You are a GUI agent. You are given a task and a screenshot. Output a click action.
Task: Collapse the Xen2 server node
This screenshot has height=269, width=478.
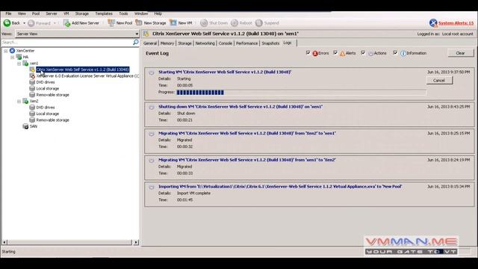19,102
